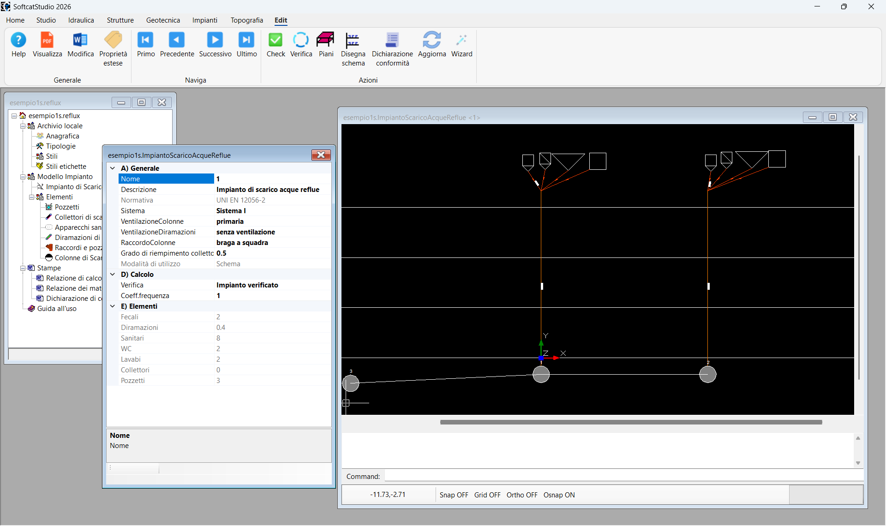Screen dimensions: 886x526
Task: Open the Geotecnica menu tab
Action: click(163, 20)
